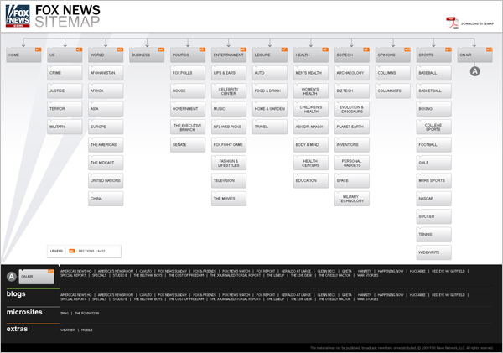Open SENATE under Politics

(188, 145)
